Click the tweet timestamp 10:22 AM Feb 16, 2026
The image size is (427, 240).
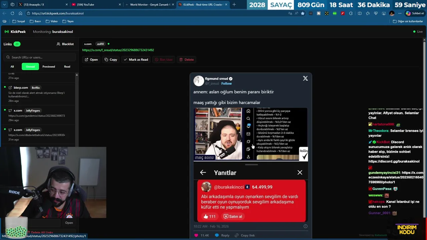tap(211, 226)
